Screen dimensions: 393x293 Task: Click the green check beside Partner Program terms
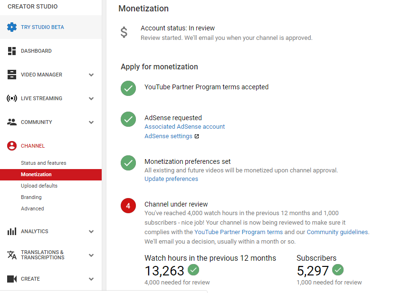(x=128, y=88)
